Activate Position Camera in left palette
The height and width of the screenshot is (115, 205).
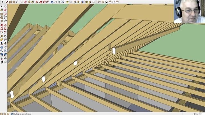(2, 58)
